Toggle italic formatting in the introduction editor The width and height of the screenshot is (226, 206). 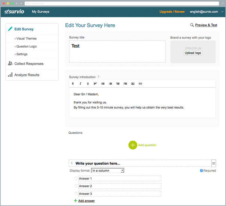[x=80, y=84]
